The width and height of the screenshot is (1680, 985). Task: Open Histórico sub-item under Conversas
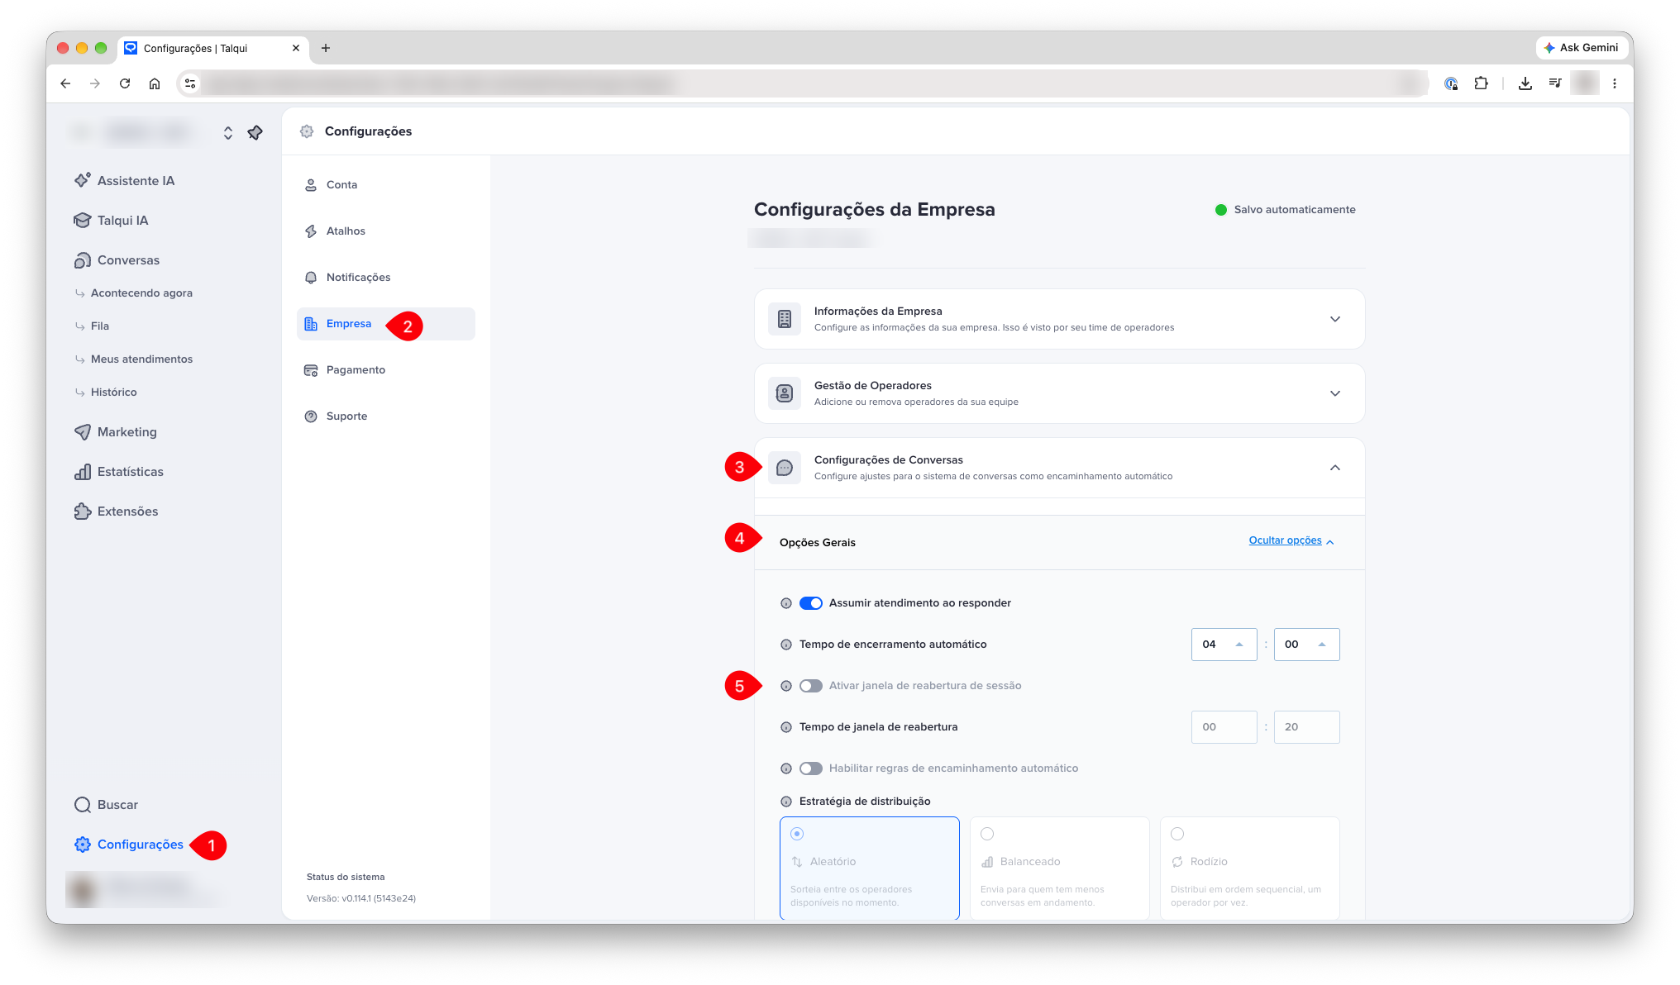pyautogui.click(x=114, y=392)
